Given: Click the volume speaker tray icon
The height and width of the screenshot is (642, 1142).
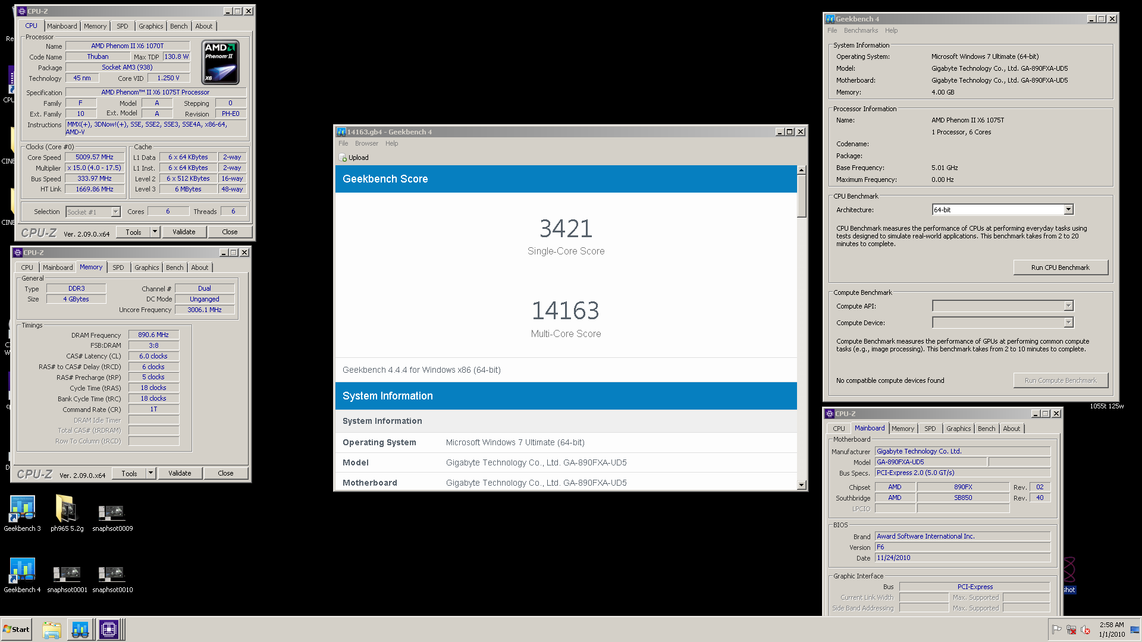Looking at the screenshot, I should click(x=1085, y=630).
